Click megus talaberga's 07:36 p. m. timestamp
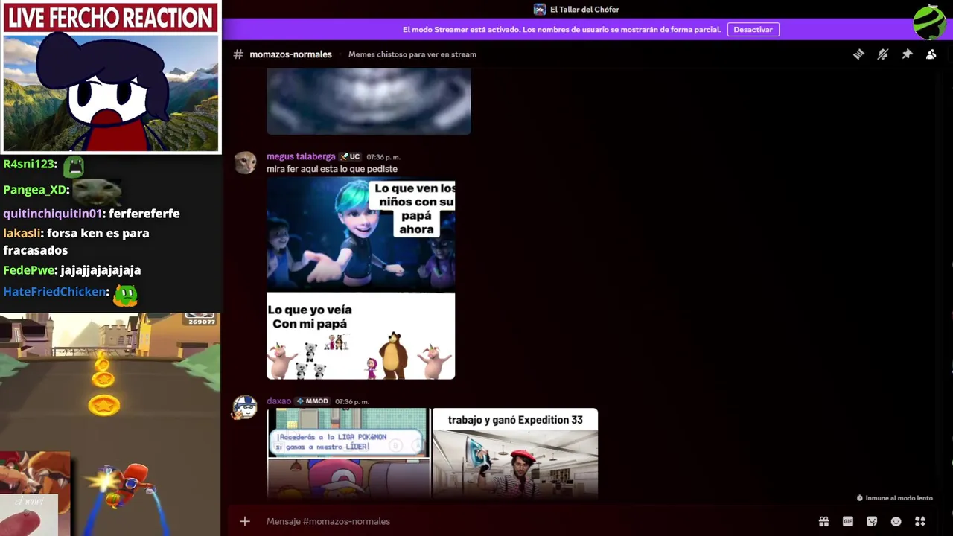 [383, 157]
